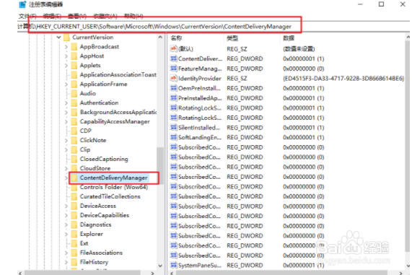This screenshot has height=275, width=412.
Task: Click the AppHost folder icon
Action: (x=74, y=56)
